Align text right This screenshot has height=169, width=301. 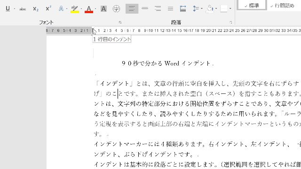point(158,8)
